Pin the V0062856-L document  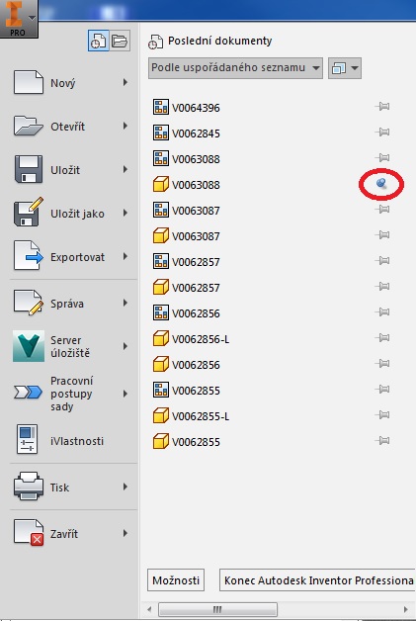pyautogui.click(x=382, y=338)
